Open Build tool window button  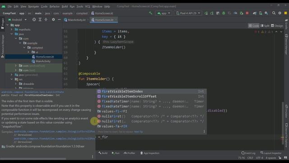click(103, 153)
